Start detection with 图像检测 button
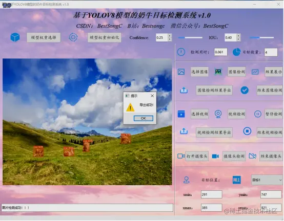 coord(236,72)
